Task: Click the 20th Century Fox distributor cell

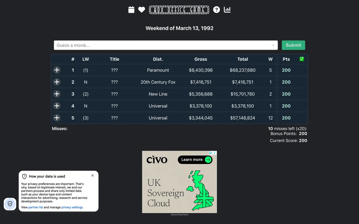Action: pos(158,82)
